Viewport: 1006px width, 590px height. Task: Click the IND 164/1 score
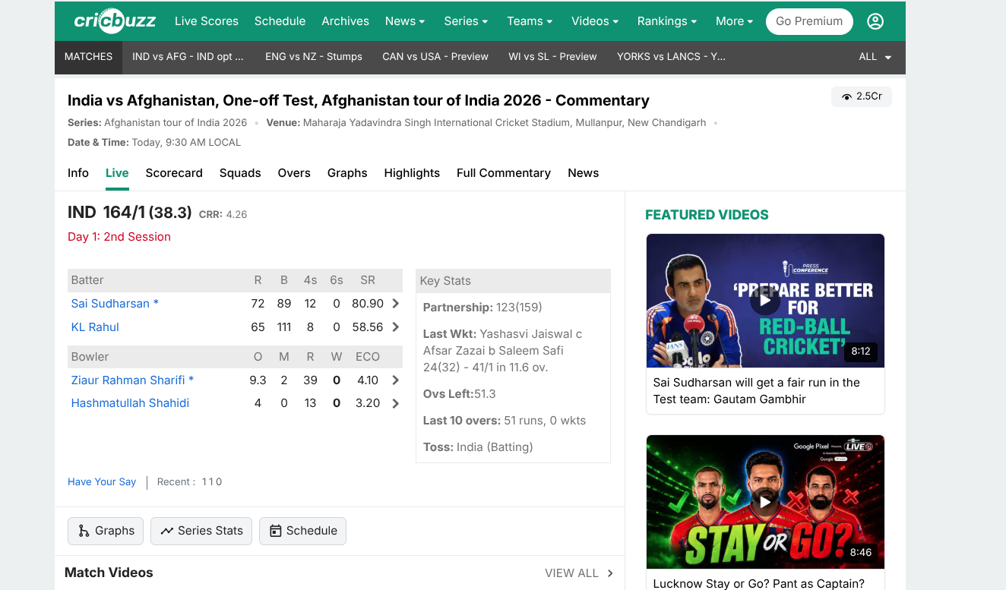(130, 213)
